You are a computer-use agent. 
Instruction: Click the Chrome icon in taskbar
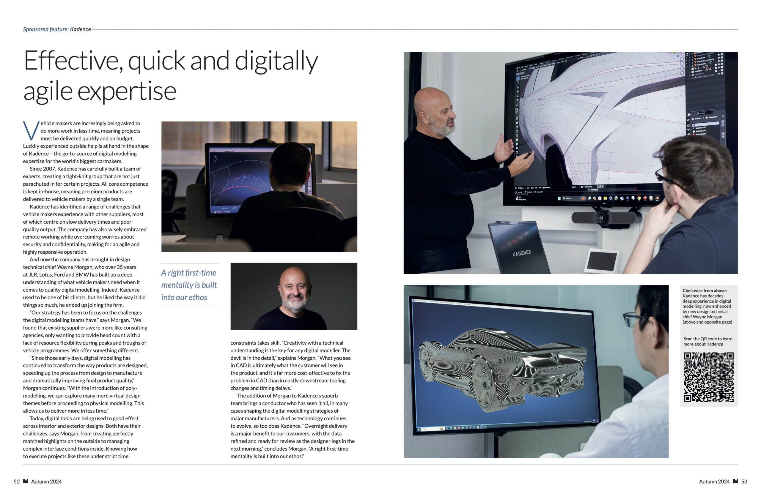pyautogui.click(x=639, y=198)
